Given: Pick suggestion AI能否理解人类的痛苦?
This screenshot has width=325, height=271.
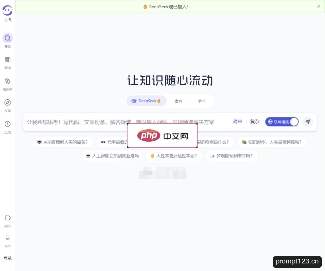Looking at the screenshot, I should click(63, 142).
